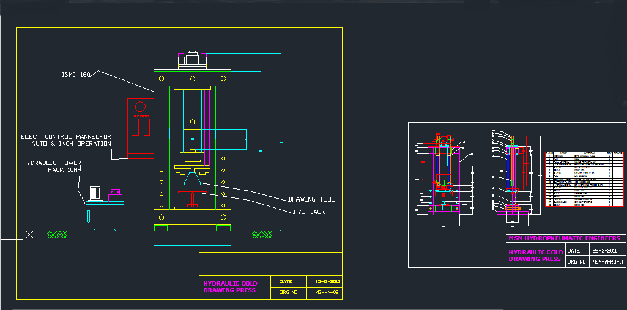Click the magenta block atop the power pack
627x310 pixels.
(115, 195)
